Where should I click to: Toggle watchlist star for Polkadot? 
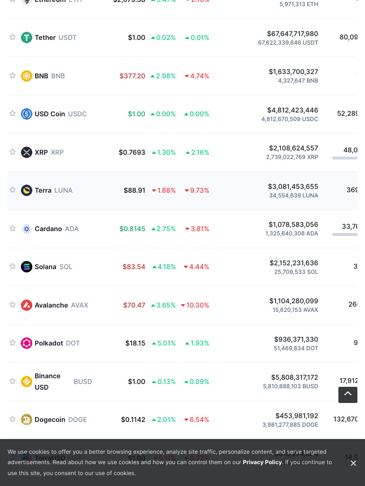(12, 343)
